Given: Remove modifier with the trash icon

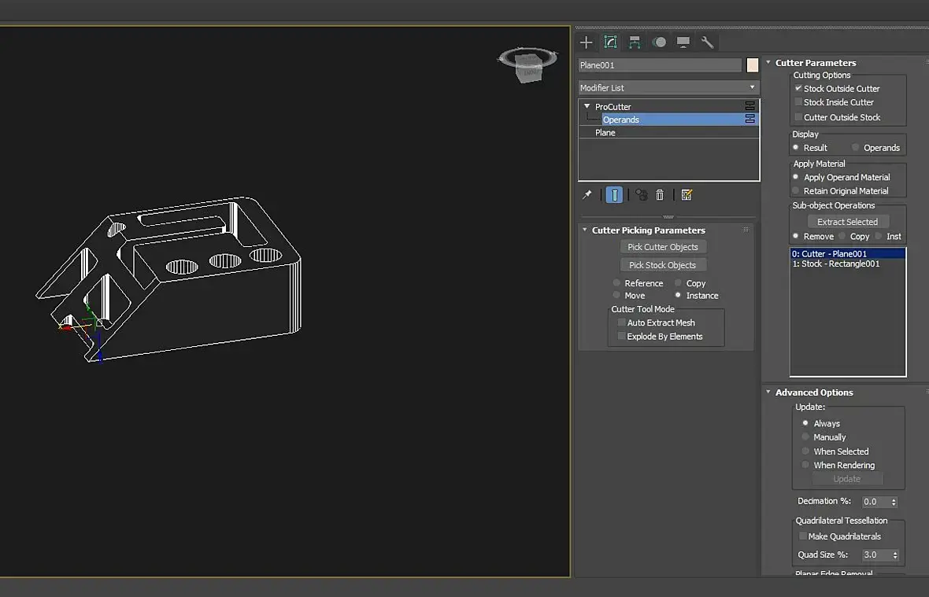Looking at the screenshot, I should click(660, 194).
